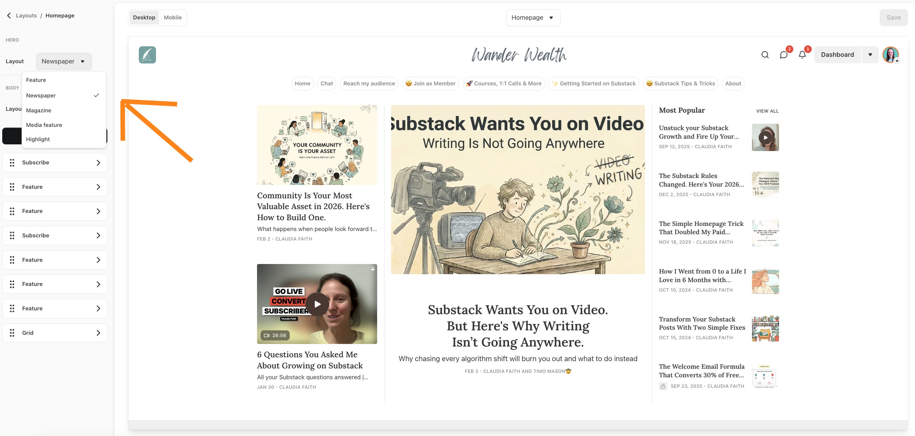
Task: Click VIEW ALL next to Most Popular
Action: tap(767, 111)
